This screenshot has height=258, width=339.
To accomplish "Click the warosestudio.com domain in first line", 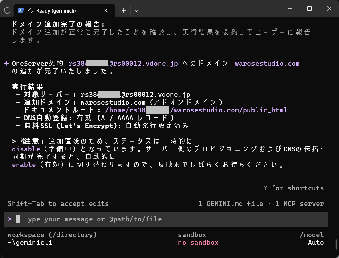I will (x=267, y=63).
